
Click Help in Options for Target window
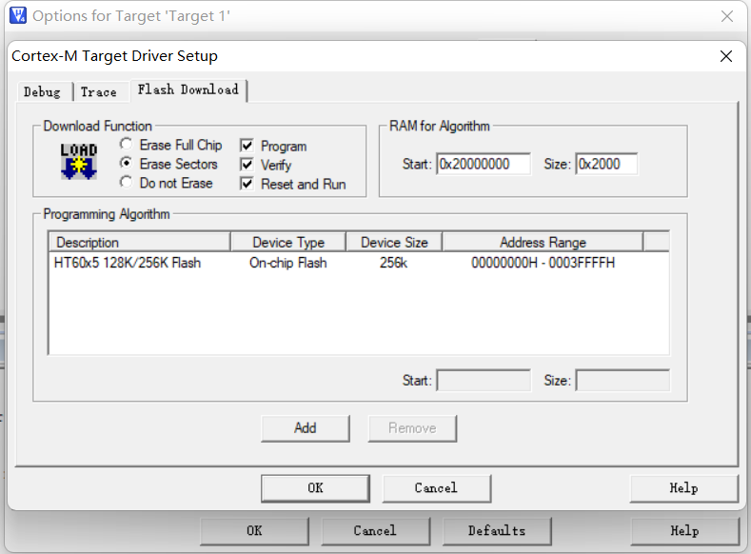click(685, 531)
